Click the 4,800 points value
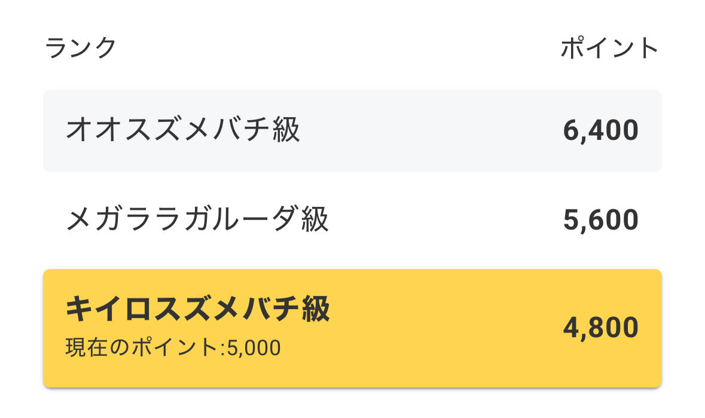 [600, 328]
